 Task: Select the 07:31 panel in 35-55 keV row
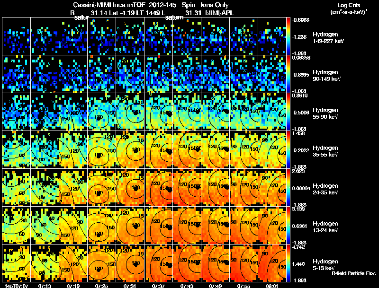[x=130, y=149]
